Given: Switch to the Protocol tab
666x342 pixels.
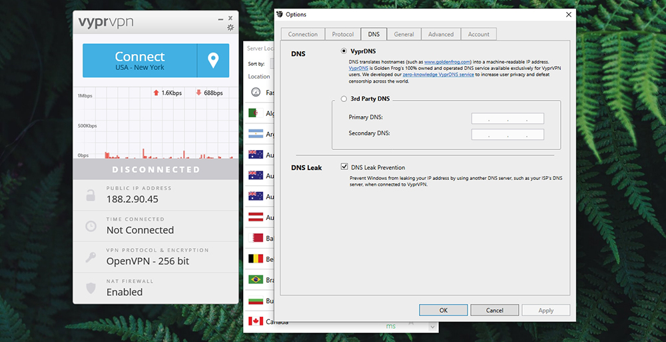Looking at the screenshot, I should point(343,35).
